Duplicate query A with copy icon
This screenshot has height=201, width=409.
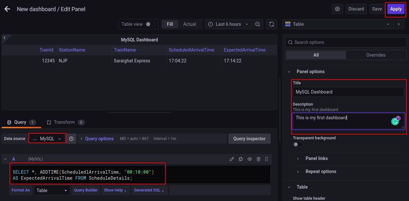pos(241,159)
